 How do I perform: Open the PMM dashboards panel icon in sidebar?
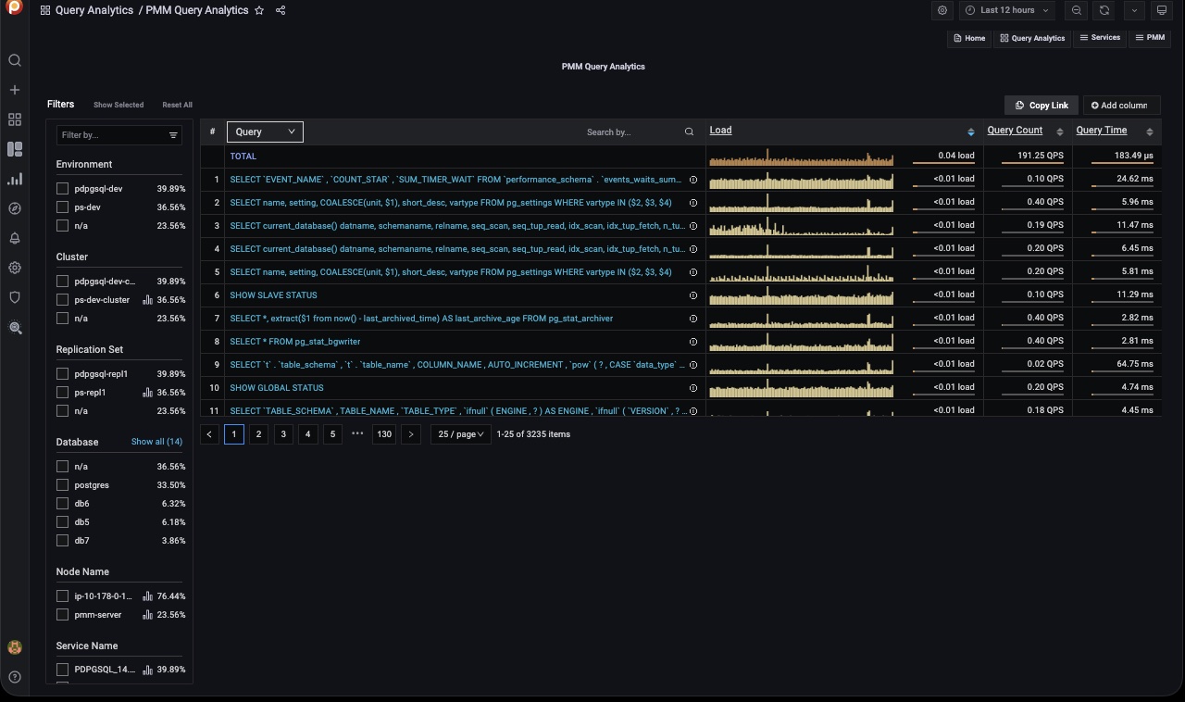[x=15, y=149]
